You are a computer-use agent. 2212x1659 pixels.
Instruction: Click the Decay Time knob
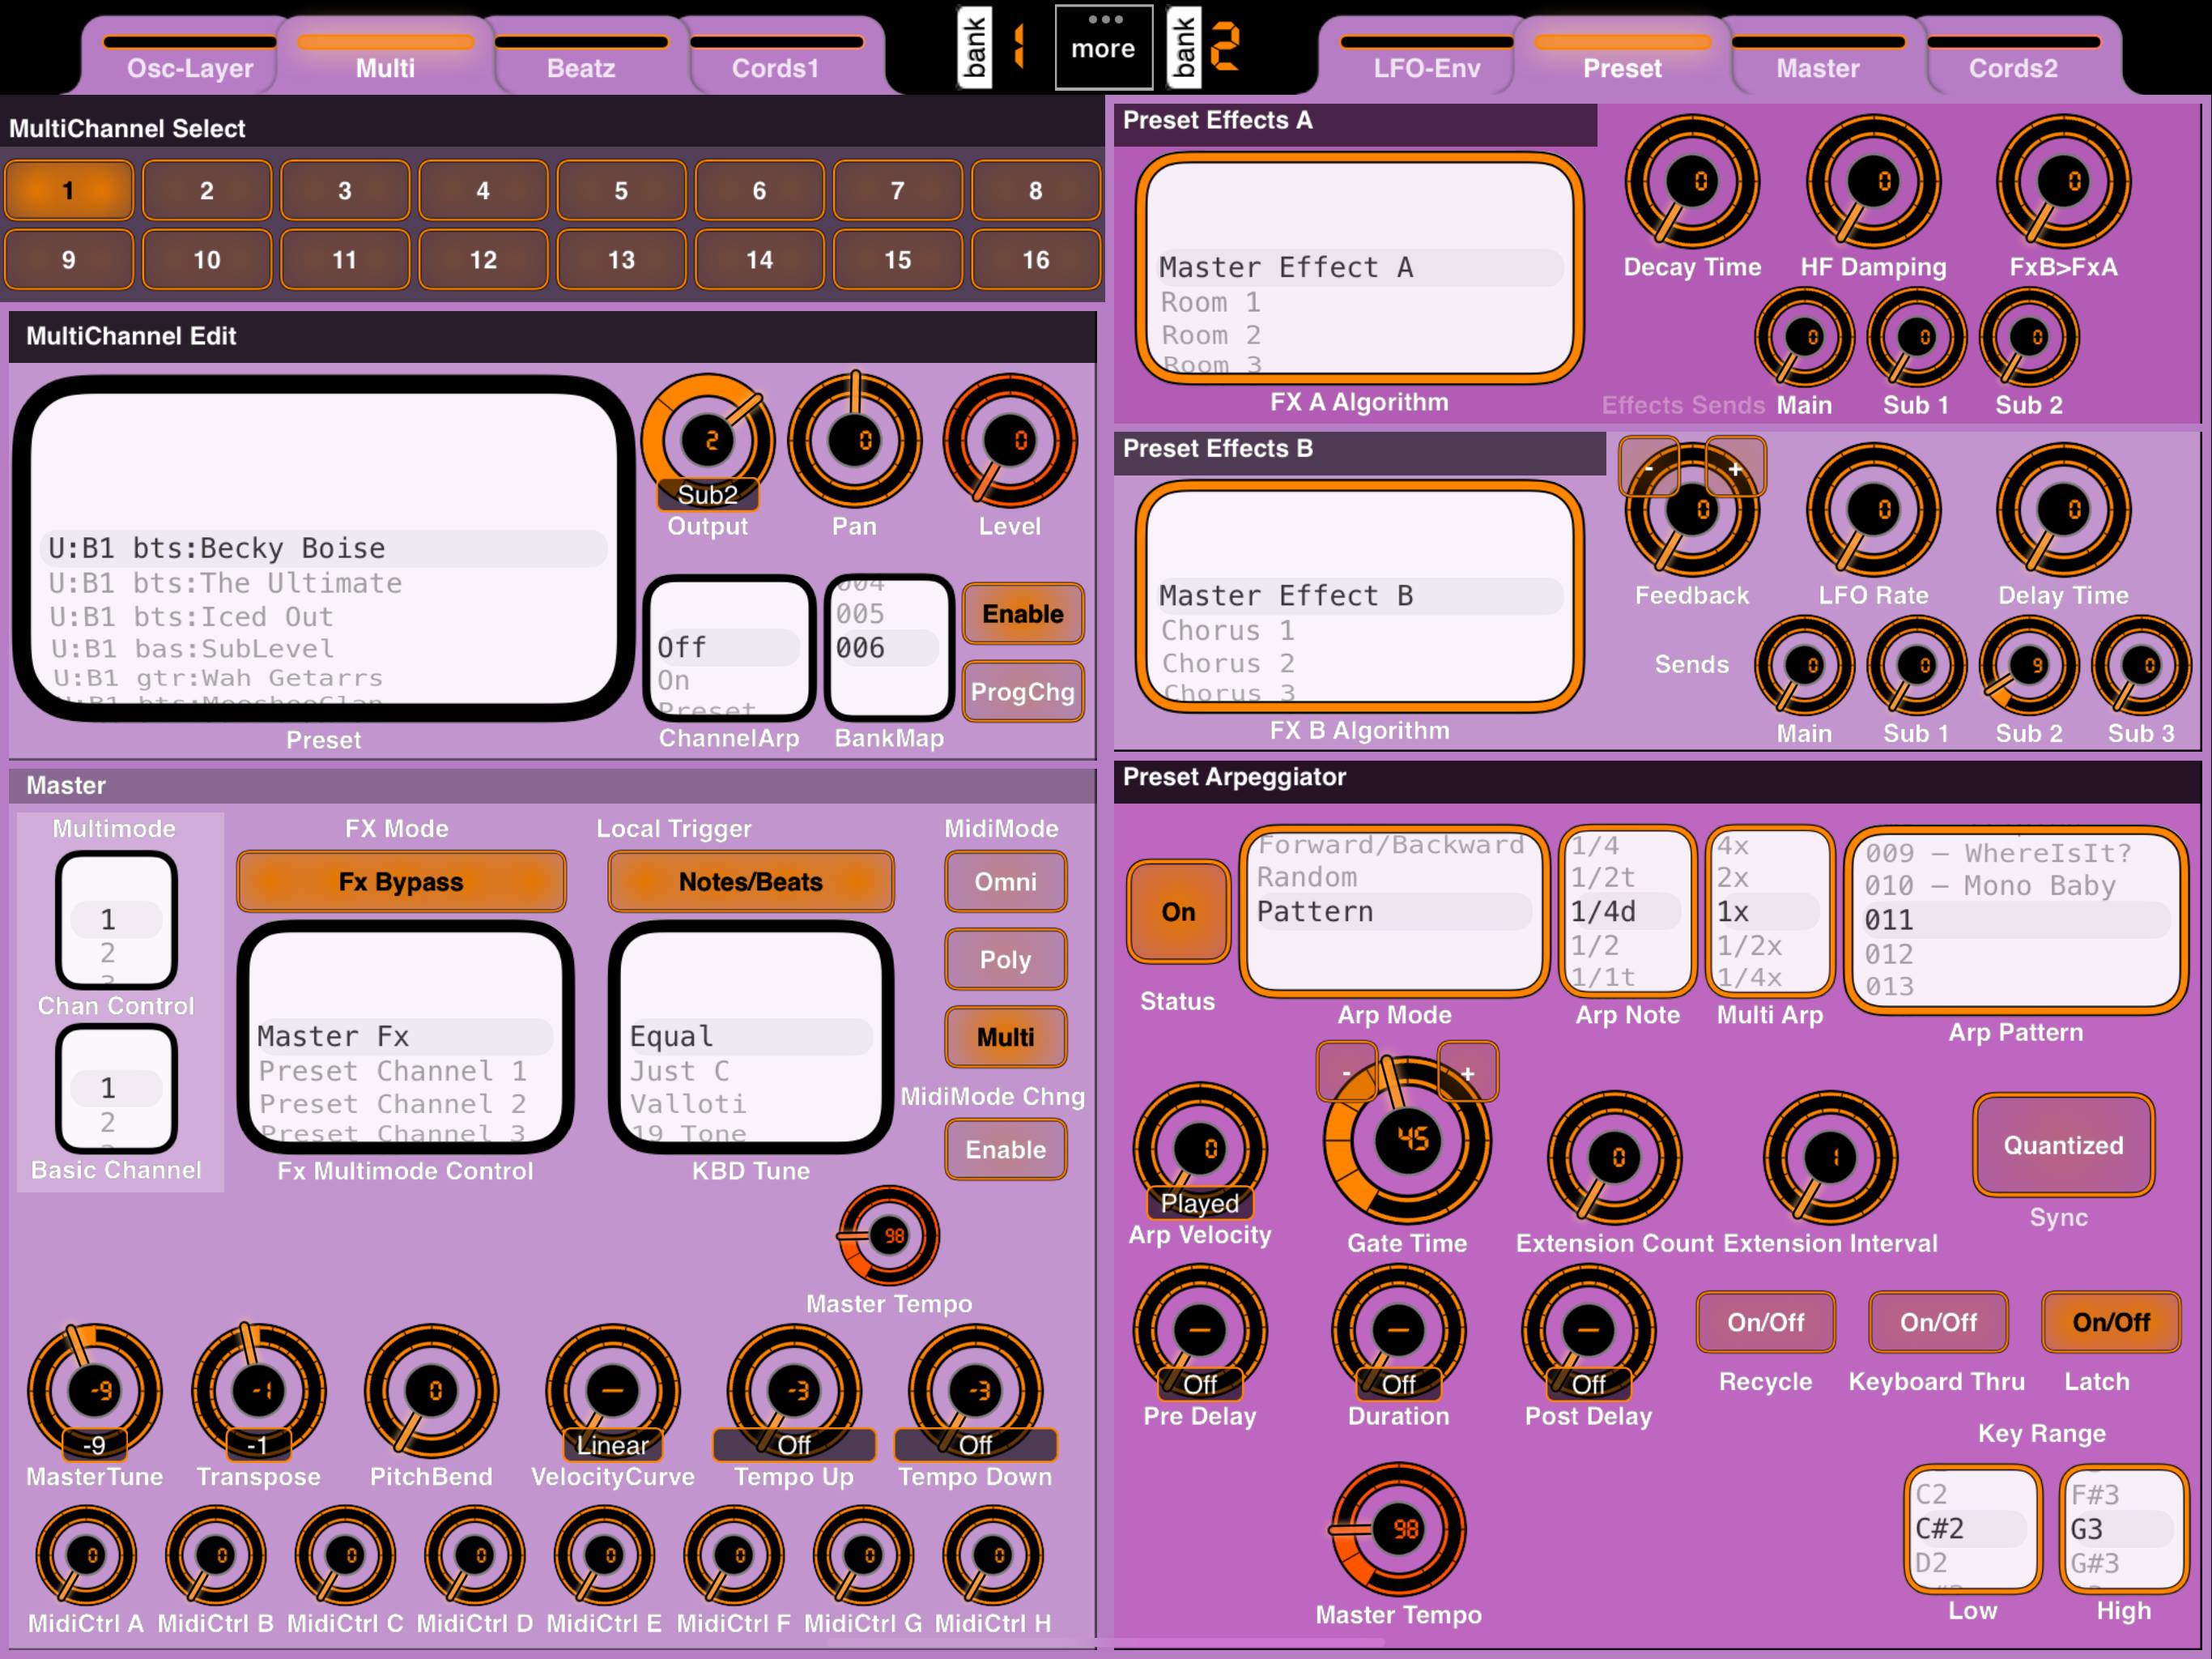[1692, 181]
